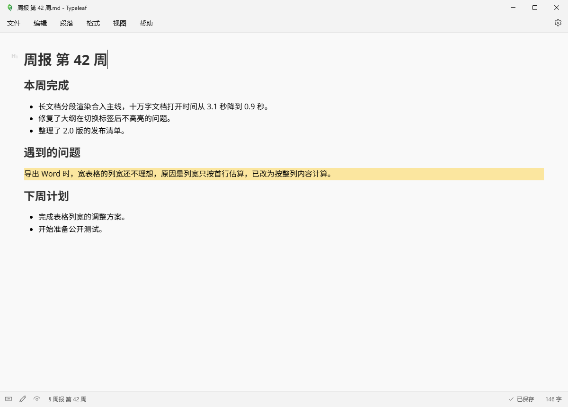This screenshot has height=407, width=568.
Task: Click the bullet 完成表格列宽的调整方案
Action: point(82,217)
